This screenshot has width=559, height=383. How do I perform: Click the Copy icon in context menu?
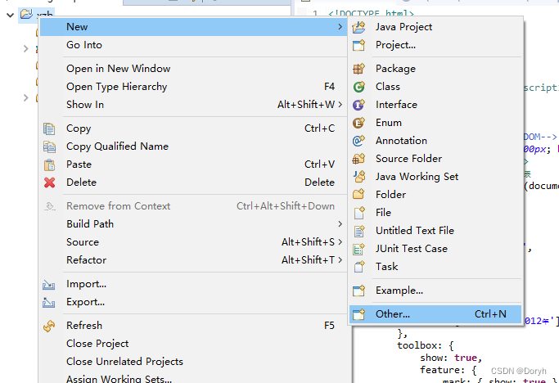[x=49, y=128]
